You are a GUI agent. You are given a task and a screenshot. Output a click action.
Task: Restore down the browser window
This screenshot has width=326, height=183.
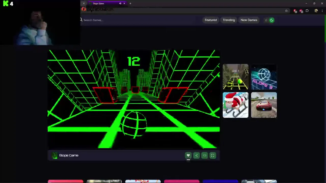[314, 3]
